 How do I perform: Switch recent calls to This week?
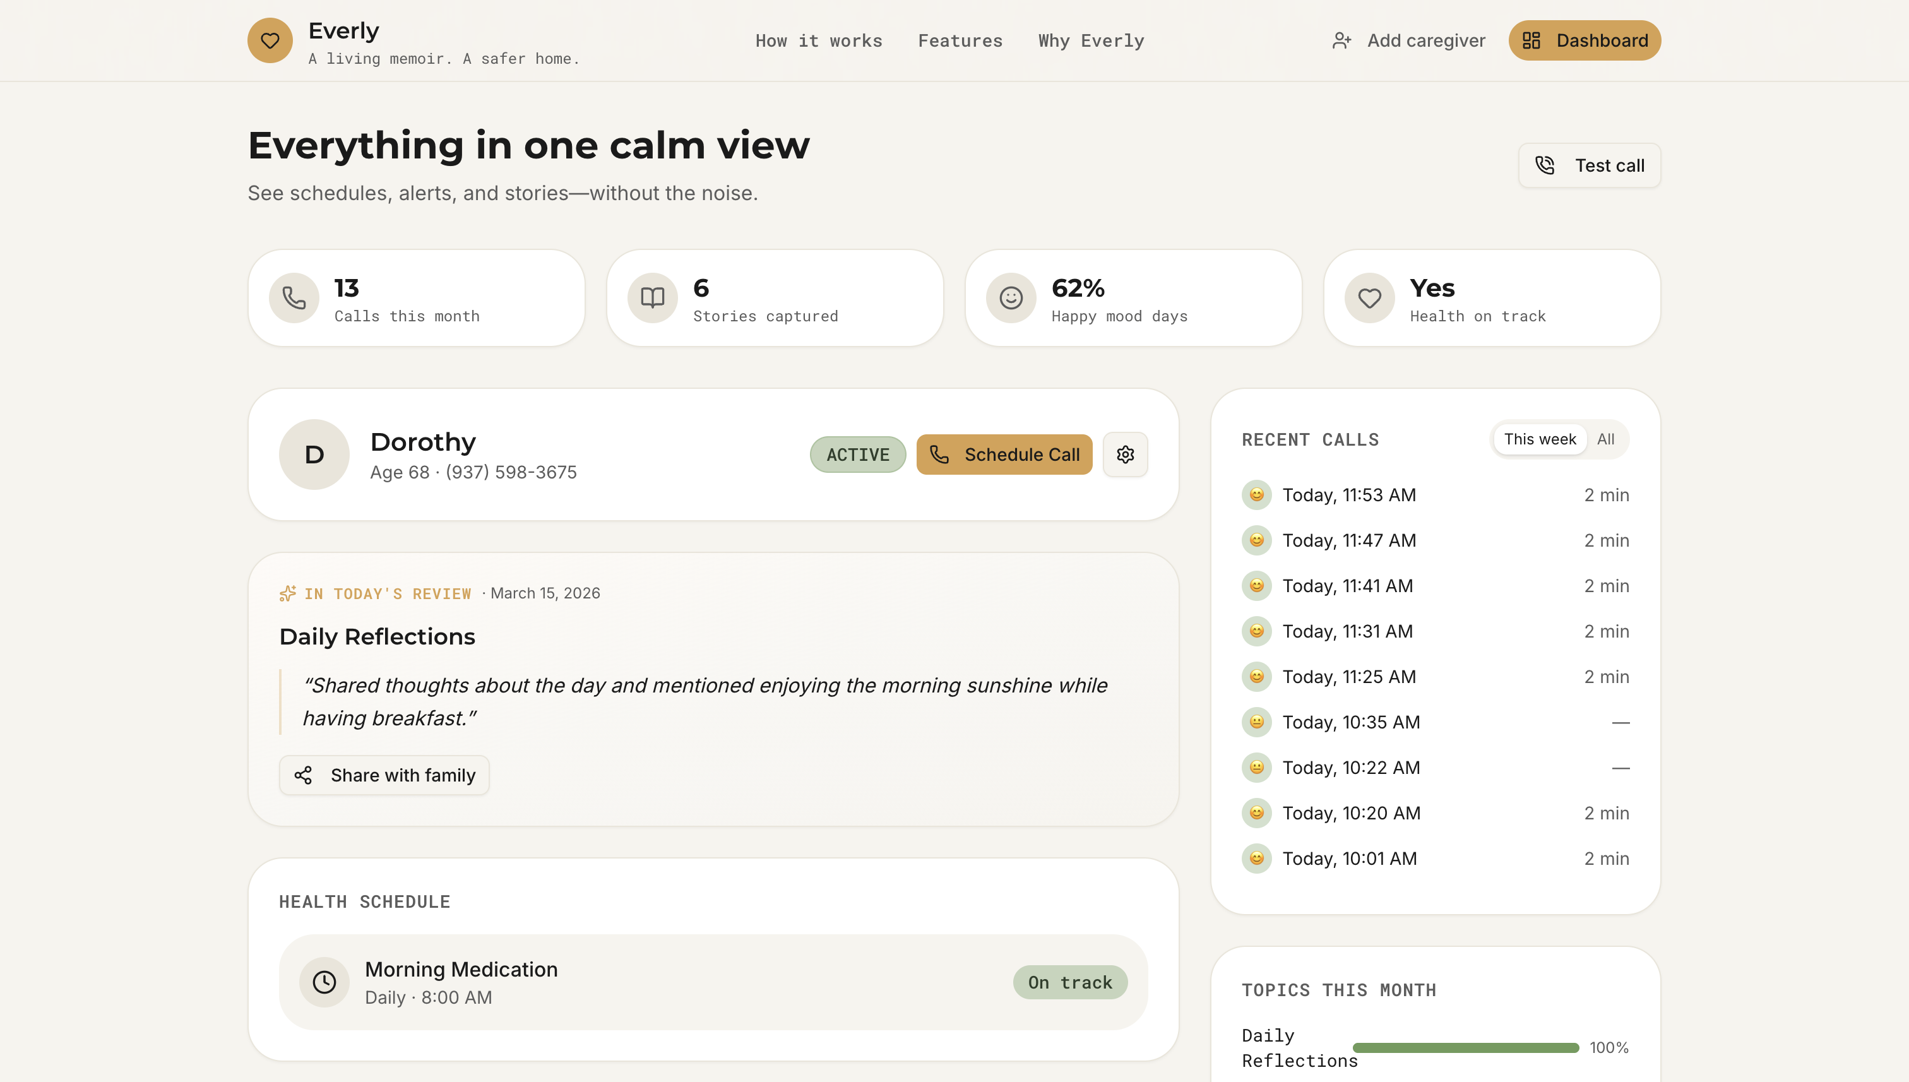(x=1540, y=439)
